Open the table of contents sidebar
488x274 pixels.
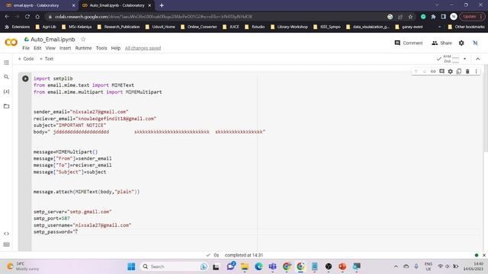coord(6,62)
